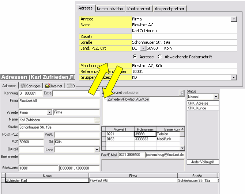Click Vorwahl cell 0221
Viewport: 245px width, 194px height.
pyautogui.click(x=120, y=134)
